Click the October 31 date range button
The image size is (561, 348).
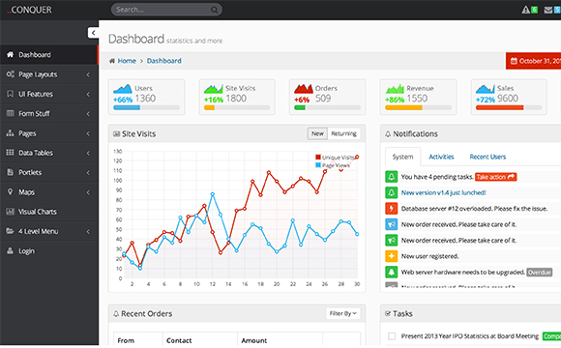tap(534, 61)
